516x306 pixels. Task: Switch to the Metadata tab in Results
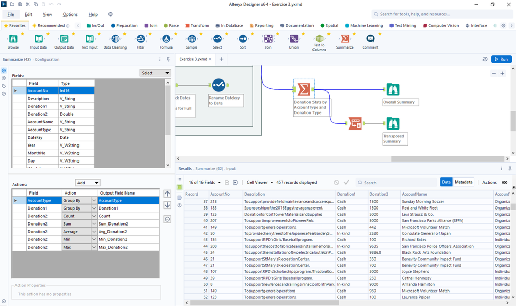click(x=463, y=182)
